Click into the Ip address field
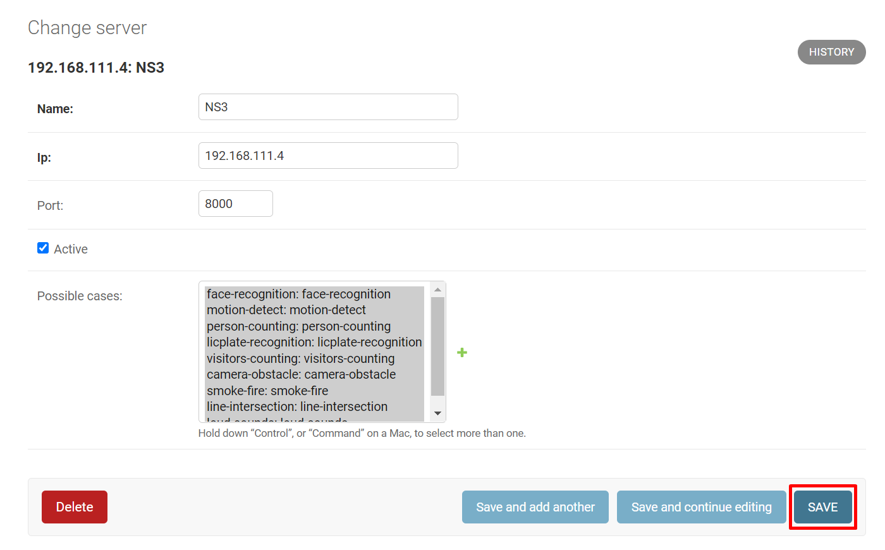The width and height of the screenshot is (885, 550). [x=328, y=156]
